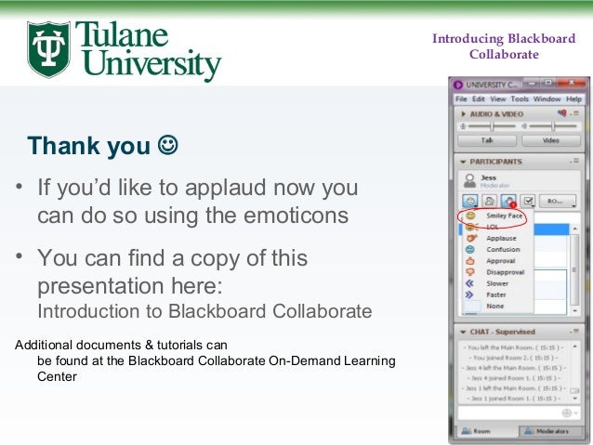The image size is (593, 445).
Task: Open the Chat panel options menu
Action: coord(574,332)
